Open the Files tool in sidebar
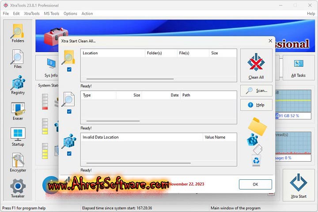The width and height of the screenshot is (318, 212). click(18, 59)
